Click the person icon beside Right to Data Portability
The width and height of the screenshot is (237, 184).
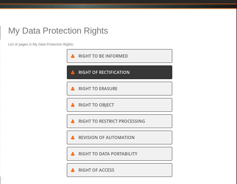(x=73, y=154)
